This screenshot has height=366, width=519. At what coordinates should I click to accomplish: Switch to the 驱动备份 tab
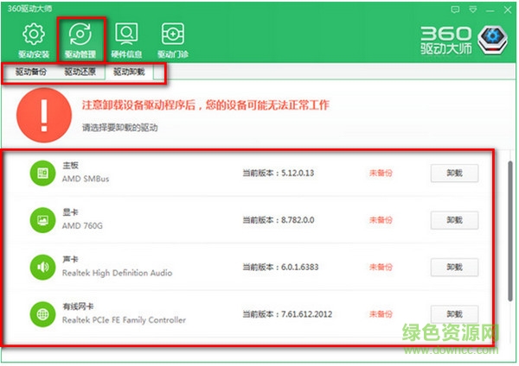pyautogui.click(x=31, y=73)
